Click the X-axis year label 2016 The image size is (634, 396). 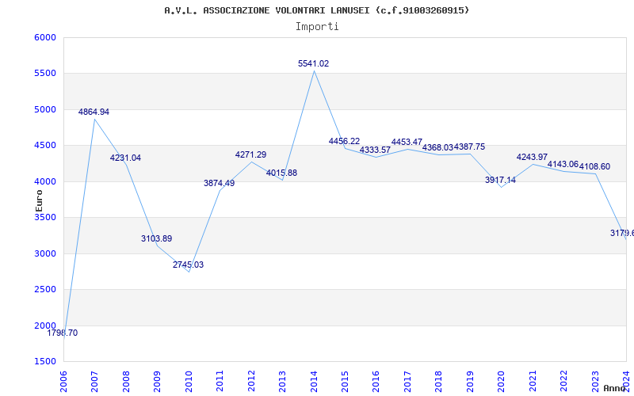coord(376,381)
